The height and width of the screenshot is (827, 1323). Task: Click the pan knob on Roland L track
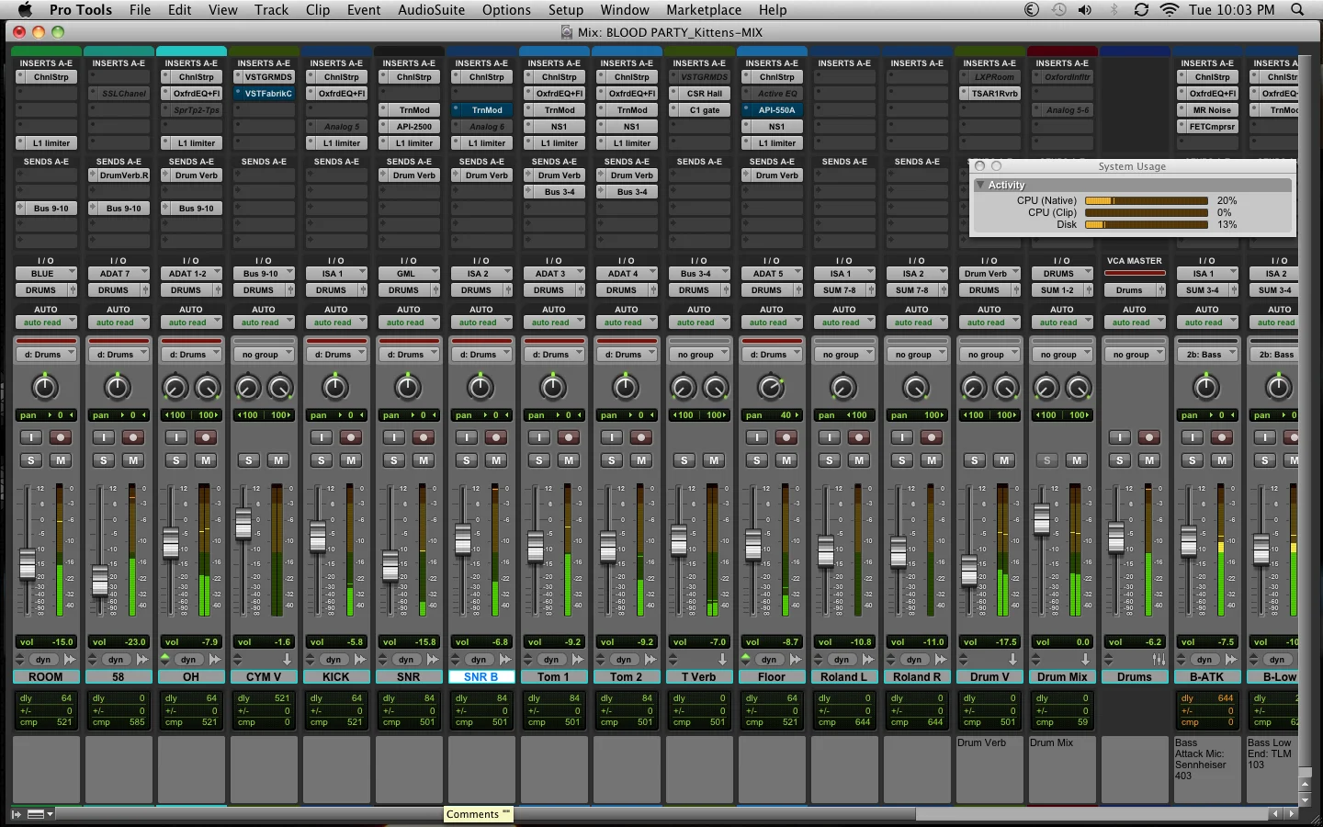coord(843,388)
